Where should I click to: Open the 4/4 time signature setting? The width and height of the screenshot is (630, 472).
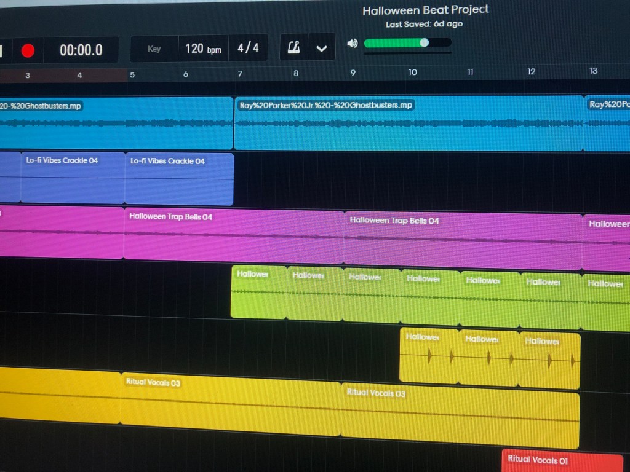(x=248, y=48)
